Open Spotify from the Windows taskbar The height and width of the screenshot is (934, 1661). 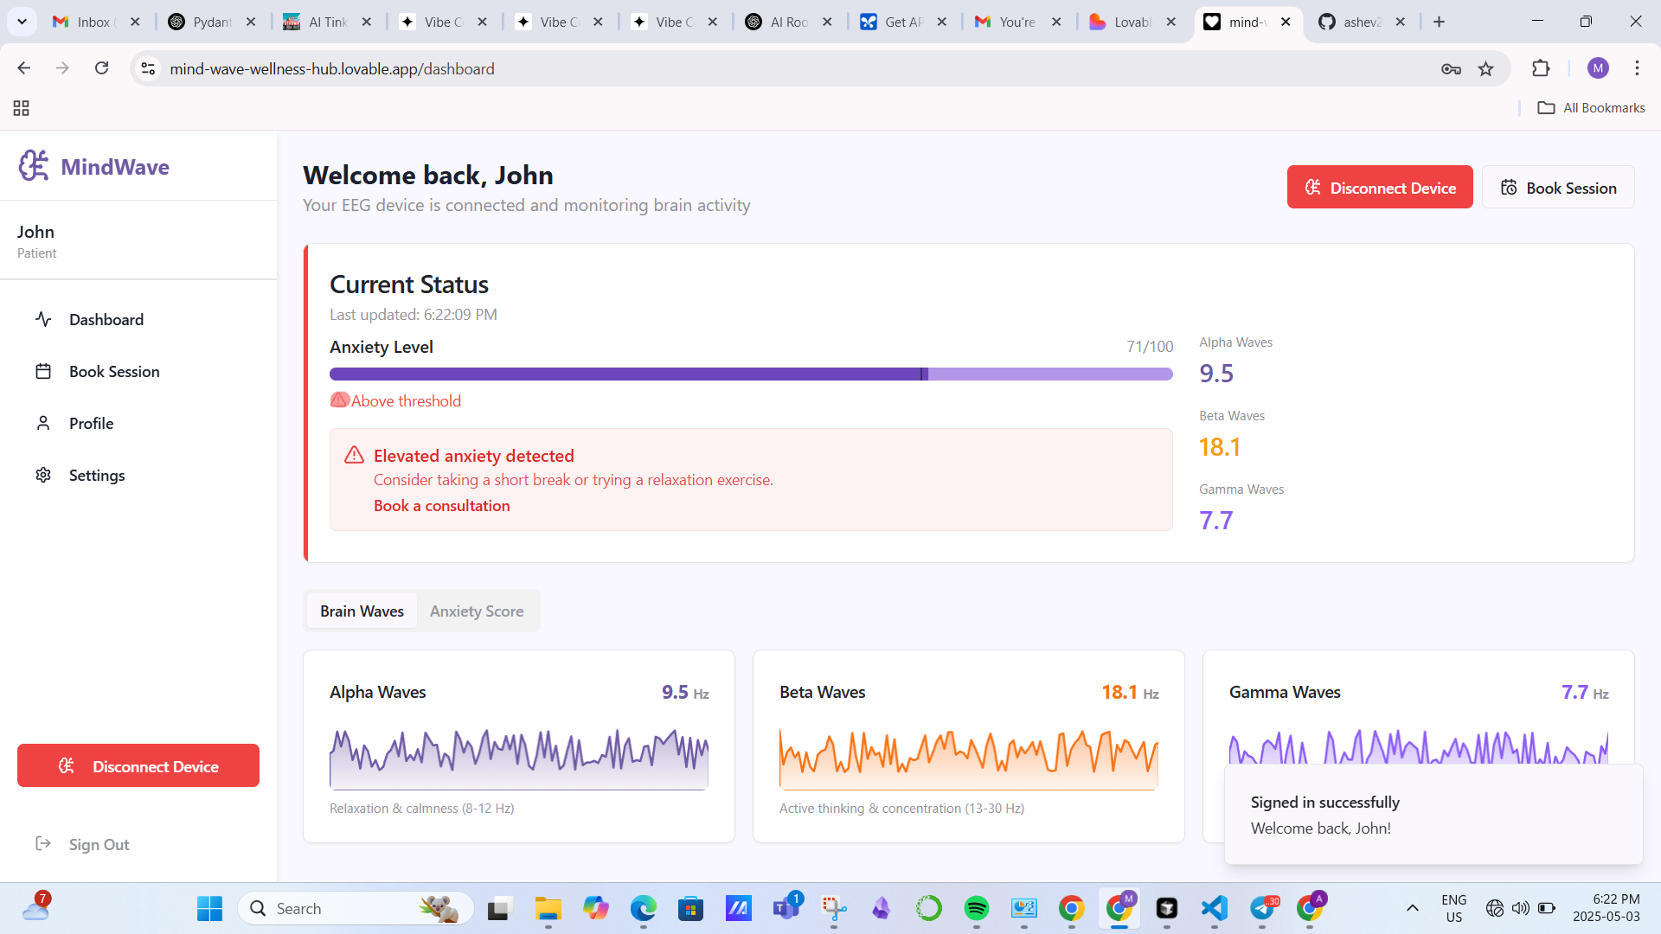point(976,908)
